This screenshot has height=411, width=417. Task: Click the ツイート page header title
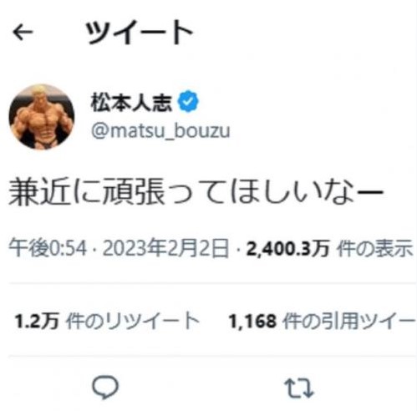[140, 32]
